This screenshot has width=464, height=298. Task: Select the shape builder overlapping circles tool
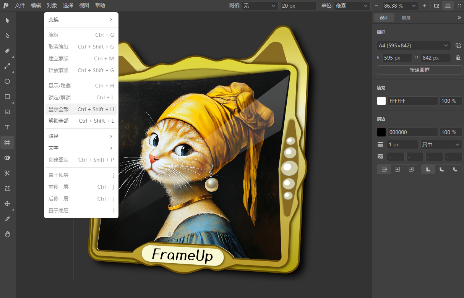(7, 158)
